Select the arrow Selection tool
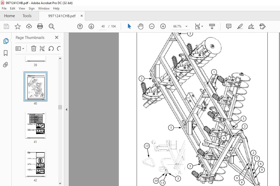Screen dimensions: 280x186 [129, 26]
